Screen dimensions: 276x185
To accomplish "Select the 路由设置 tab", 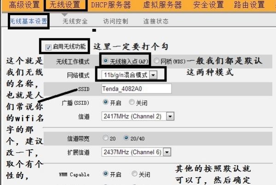I will click(249, 5).
